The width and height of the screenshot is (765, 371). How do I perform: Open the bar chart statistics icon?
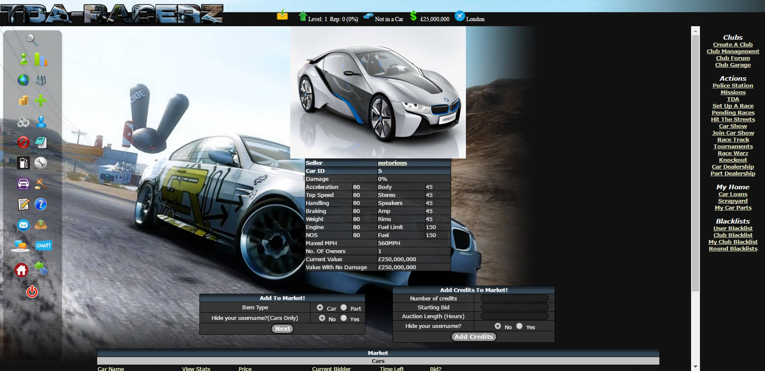41,59
